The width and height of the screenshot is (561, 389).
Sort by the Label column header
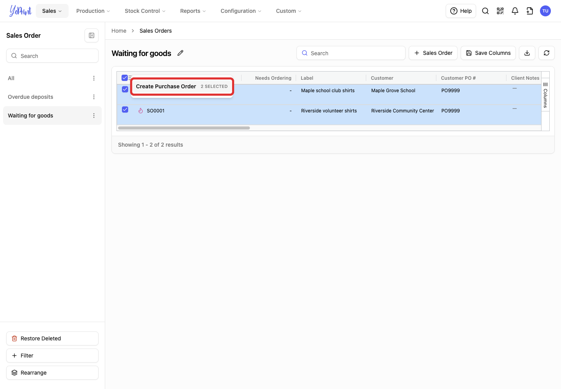[x=307, y=78]
